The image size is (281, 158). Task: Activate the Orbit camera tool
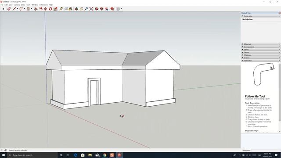76,9
